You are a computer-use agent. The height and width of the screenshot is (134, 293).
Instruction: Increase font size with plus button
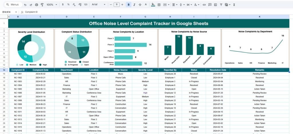coord(122,5)
